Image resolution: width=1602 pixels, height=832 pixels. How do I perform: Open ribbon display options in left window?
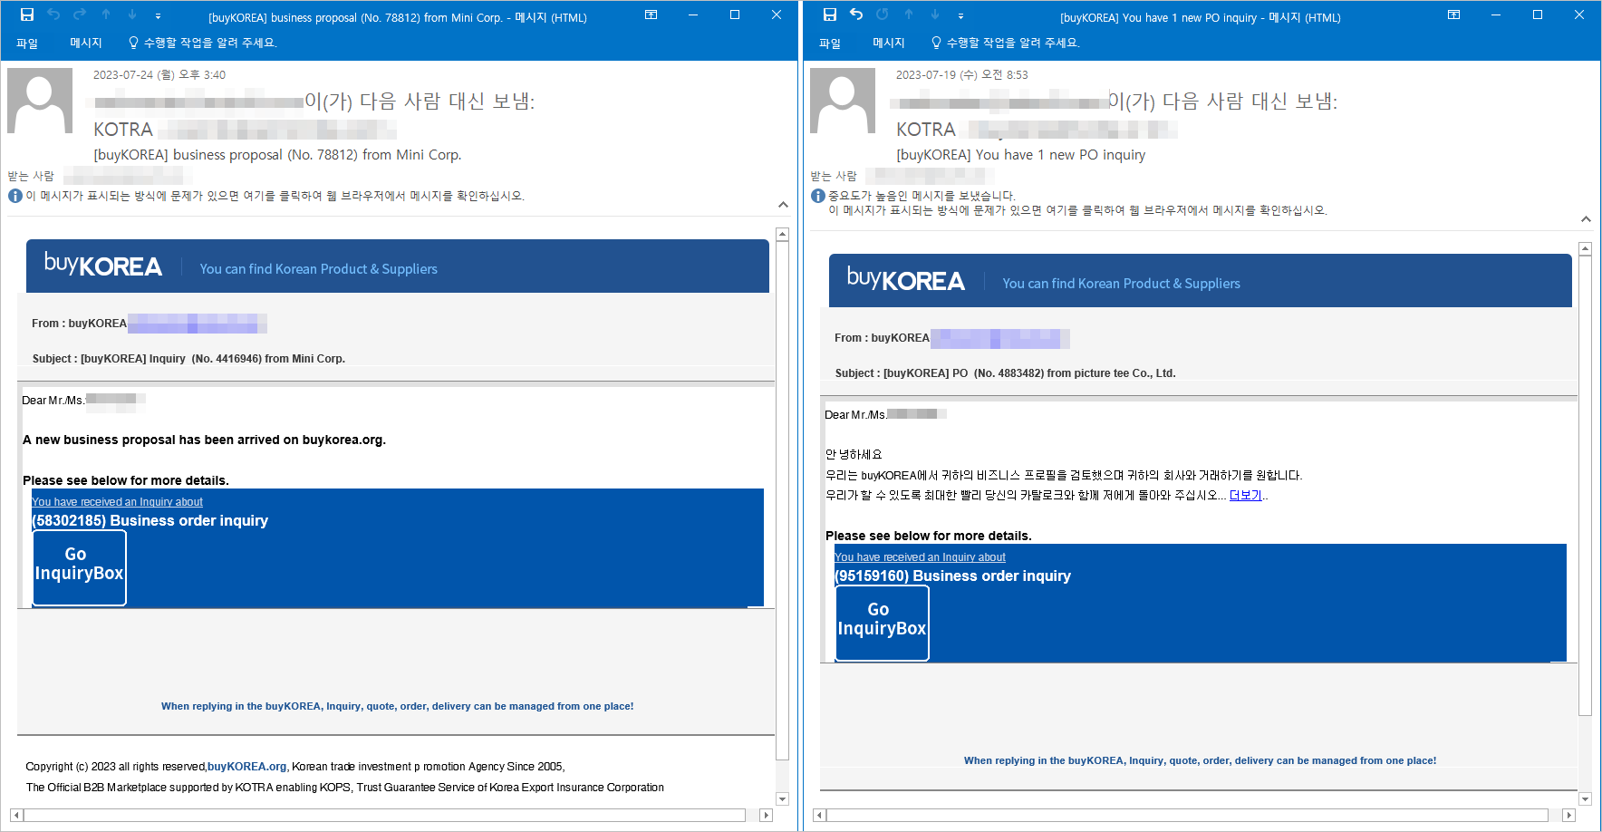[x=651, y=15]
